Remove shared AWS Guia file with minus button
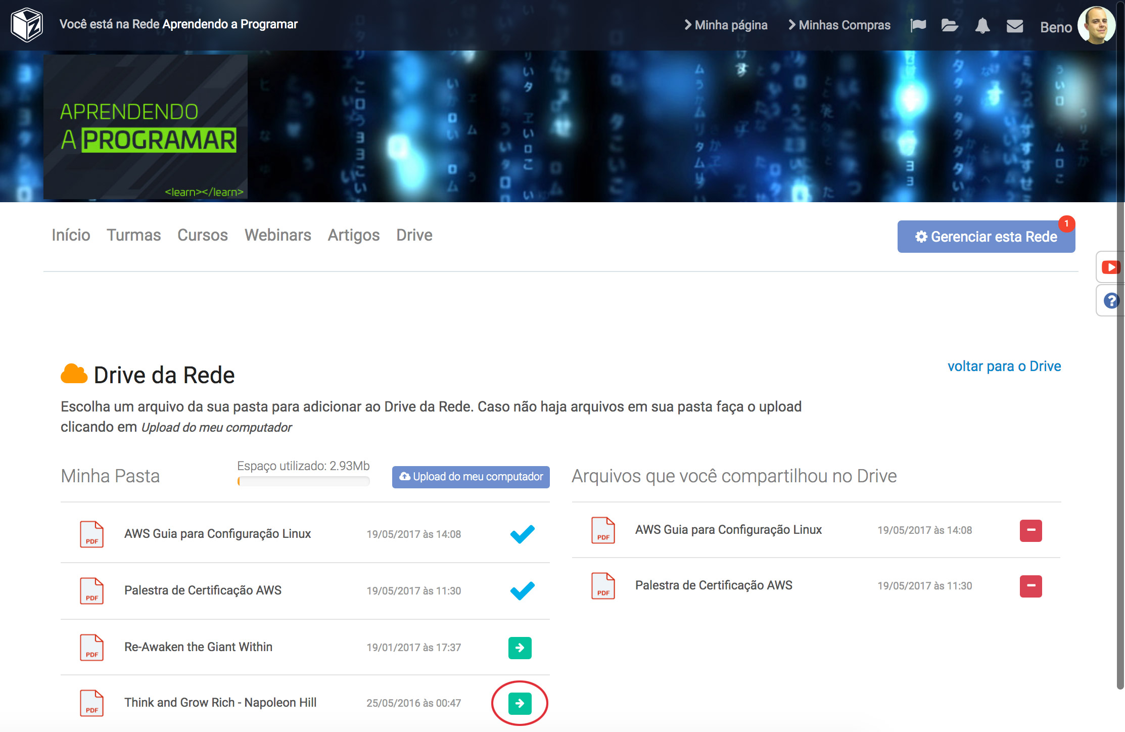The width and height of the screenshot is (1125, 732). tap(1030, 530)
